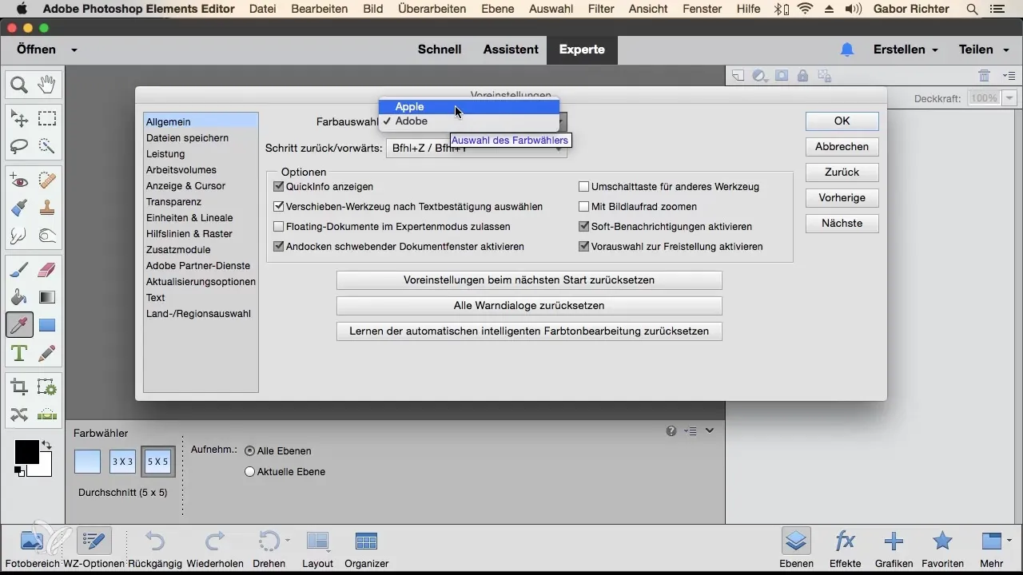Viewport: 1023px width, 575px height.
Task: Switch to Assistent mode tab
Action: point(511,50)
